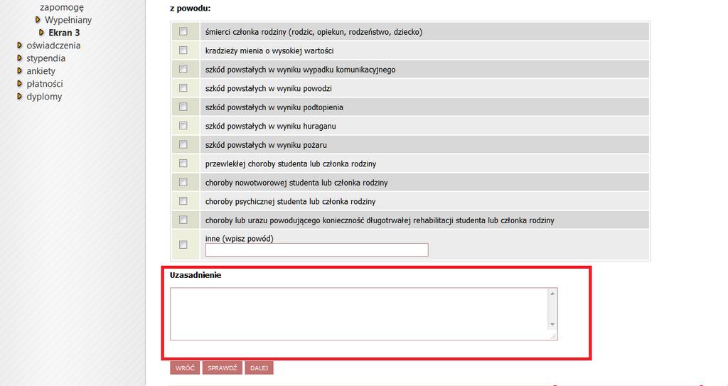Open 'płatności' sidebar menu item

tap(45, 84)
